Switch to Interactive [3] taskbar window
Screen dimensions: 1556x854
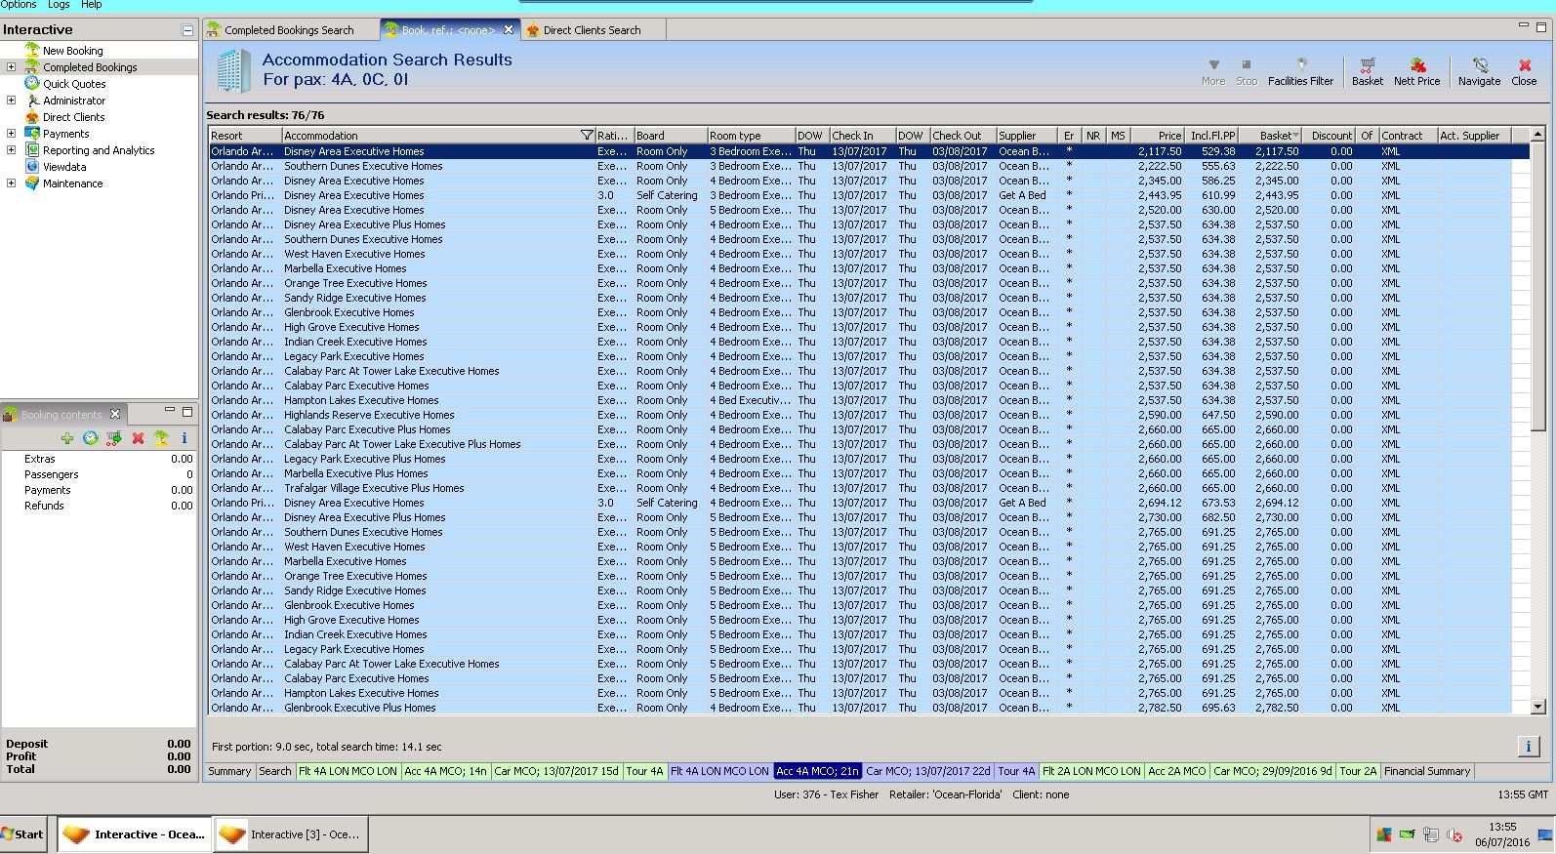pyautogui.click(x=291, y=834)
